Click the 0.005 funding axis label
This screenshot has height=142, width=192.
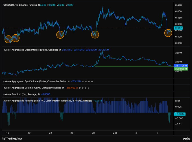[x=178, y=107]
